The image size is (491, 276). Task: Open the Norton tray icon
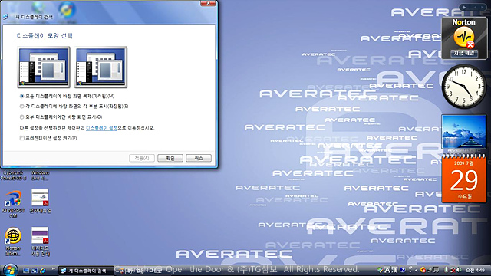pos(423,270)
